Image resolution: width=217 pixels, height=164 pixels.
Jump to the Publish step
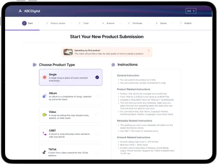[185, 23]
